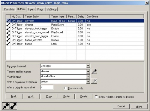Viewport: 150px width, 111px height.
Task: Click the Only Once column header
Action: tap(115, 17)
